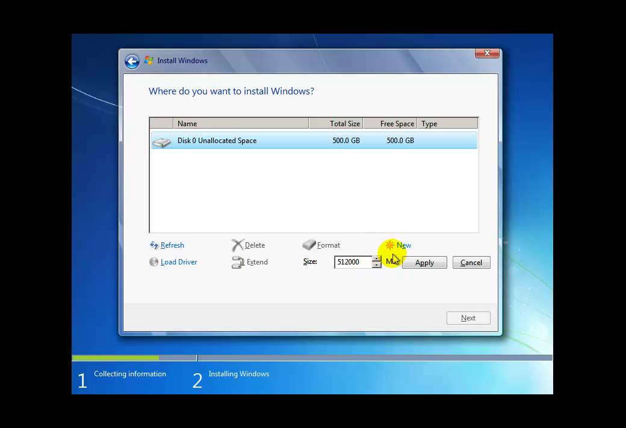Sort by the Total Size column header

(x=336, y=124)
